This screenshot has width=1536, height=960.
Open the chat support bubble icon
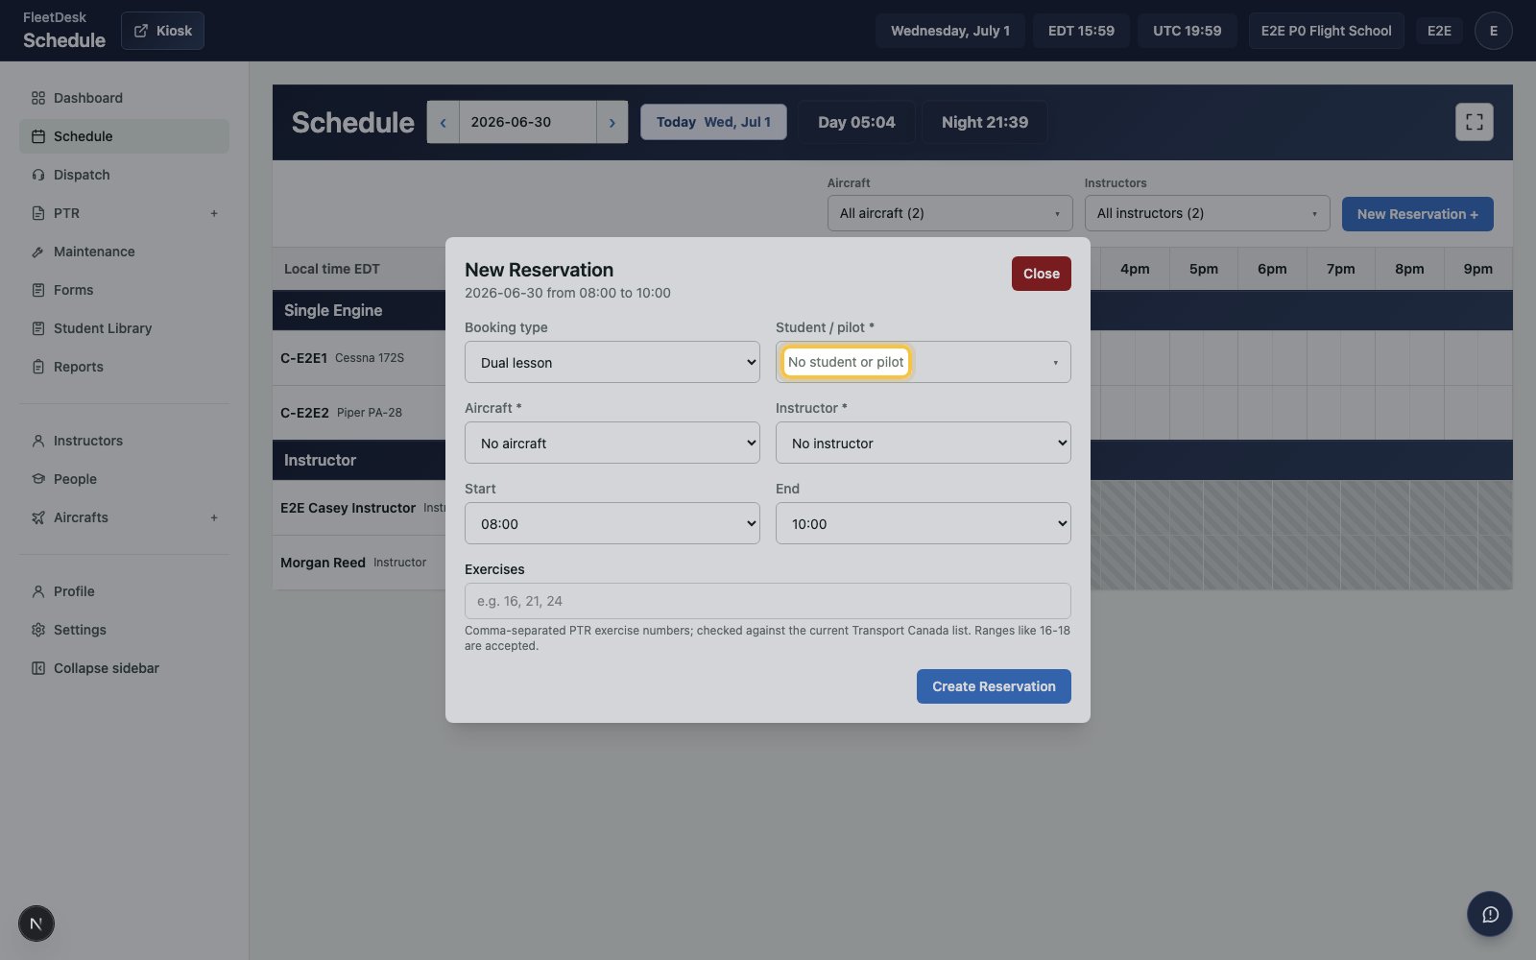tap(1490, 914)
